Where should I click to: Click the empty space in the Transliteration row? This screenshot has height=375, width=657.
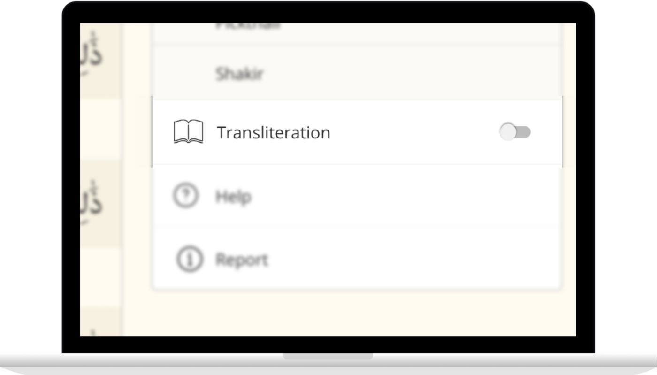pyautogui.click(x=413, y=132)
